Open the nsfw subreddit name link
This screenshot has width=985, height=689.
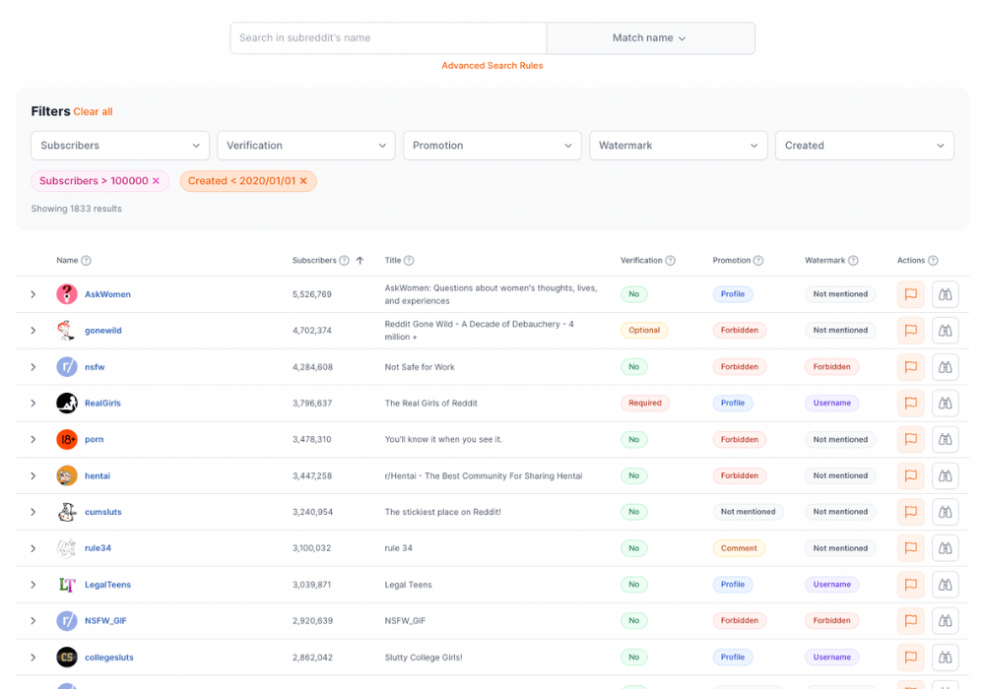click(x=95, y=367)
